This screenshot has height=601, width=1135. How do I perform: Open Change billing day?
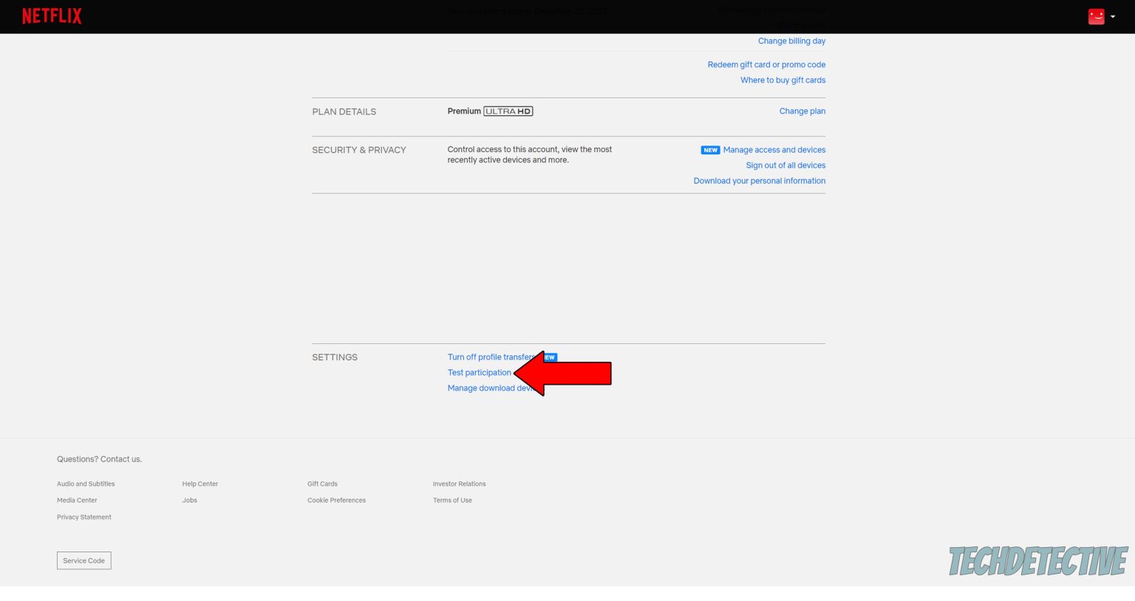pyautogui.click(x=791, y=41)
